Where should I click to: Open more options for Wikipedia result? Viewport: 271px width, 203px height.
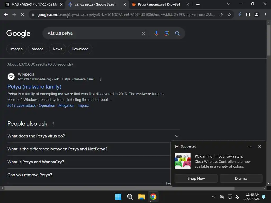pyautogui.click(x=101, y=79)
